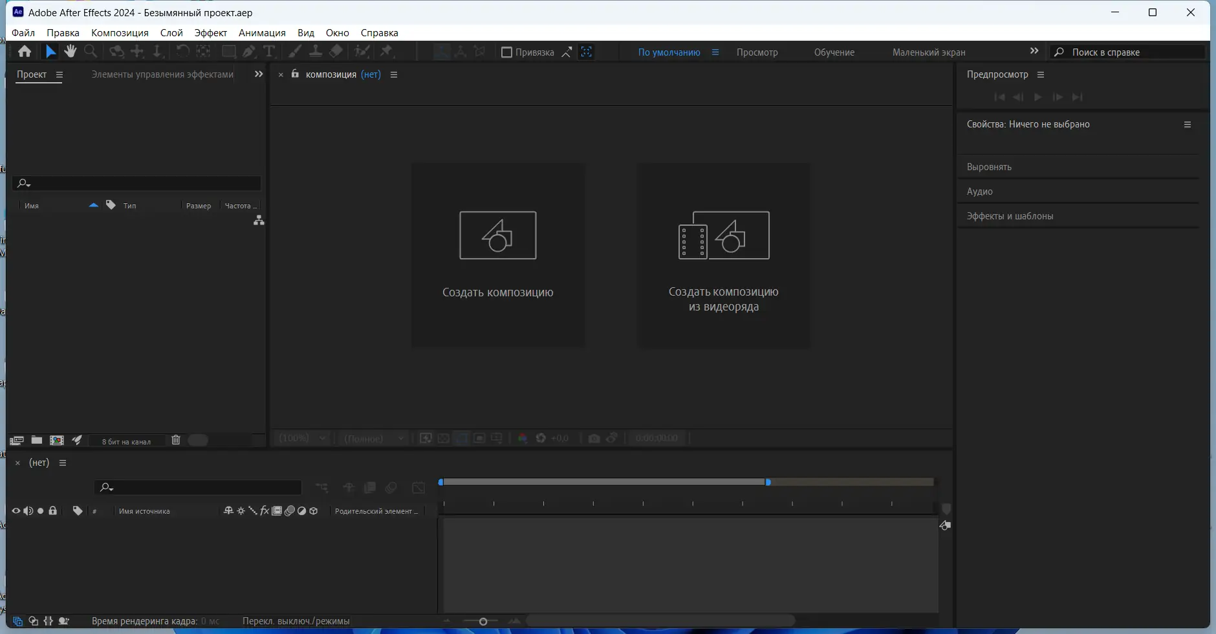Click Создать композицию из видеоряда

(723, 255)
